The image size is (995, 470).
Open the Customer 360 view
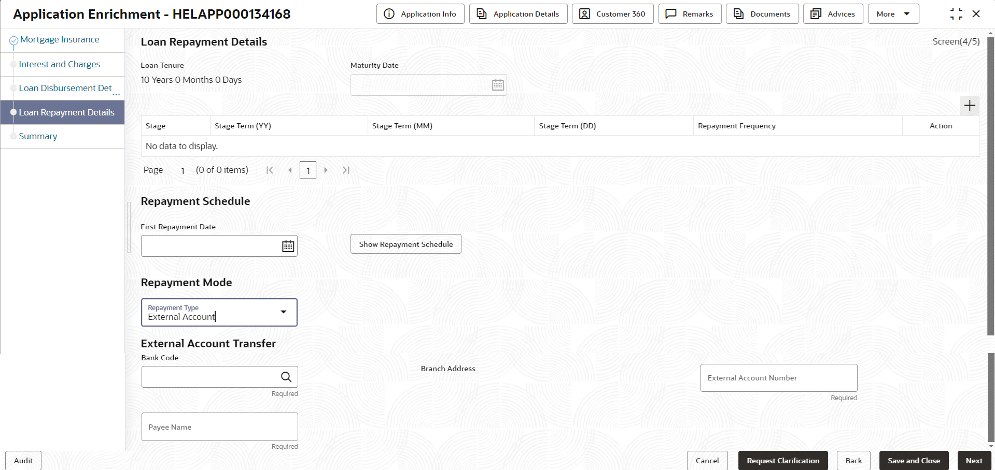(612, 14)
